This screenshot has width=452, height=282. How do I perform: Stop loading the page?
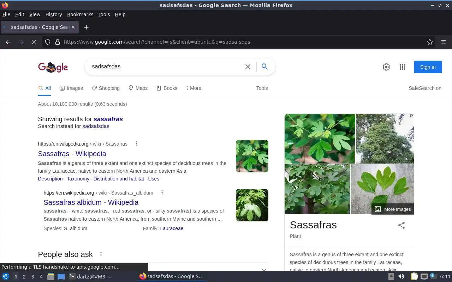pyautogui.click(x=34, y=42)
